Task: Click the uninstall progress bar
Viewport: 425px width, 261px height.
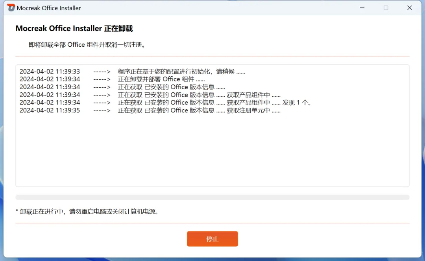Action: (212, 197)
